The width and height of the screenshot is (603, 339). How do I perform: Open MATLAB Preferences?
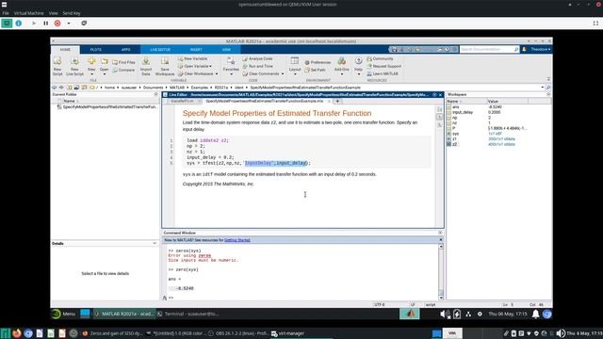coord(318,62)
